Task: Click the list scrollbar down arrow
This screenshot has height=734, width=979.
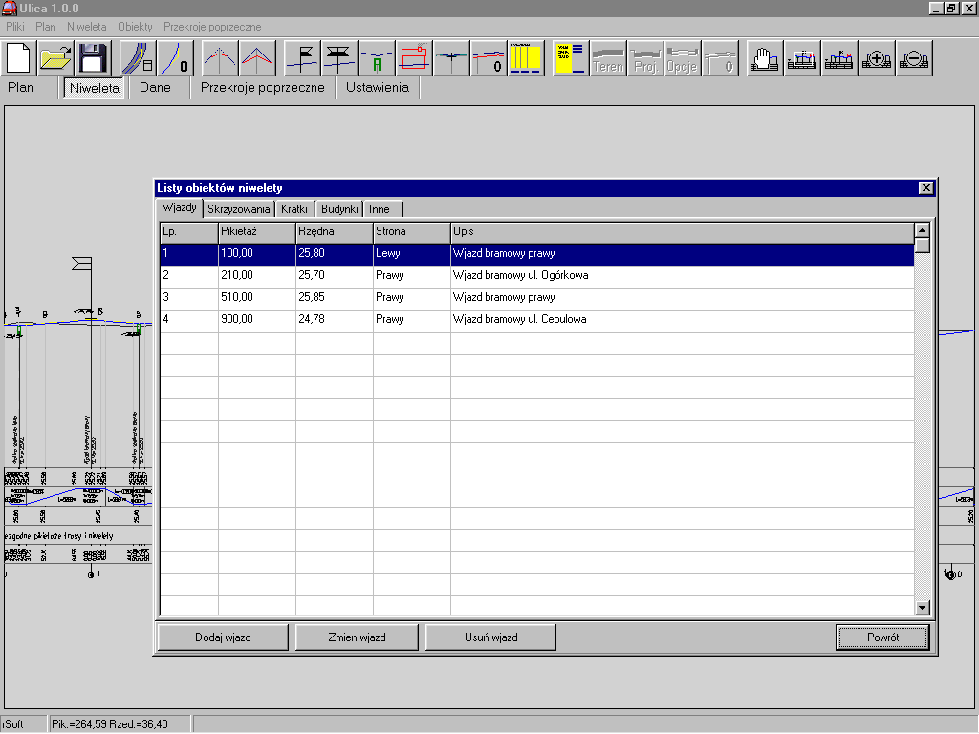Action: coord(922,608)
